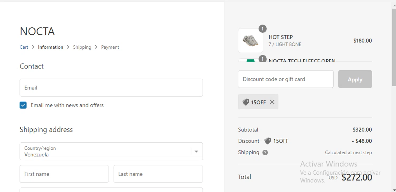
Task: Click the discount tag icon in the 15OFF chip
Action: tap(246, 102)
